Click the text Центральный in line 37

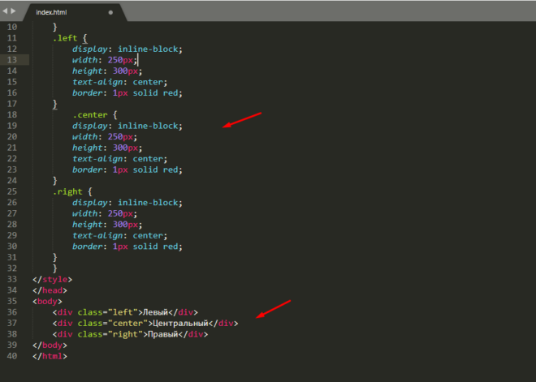click(180, 324)
